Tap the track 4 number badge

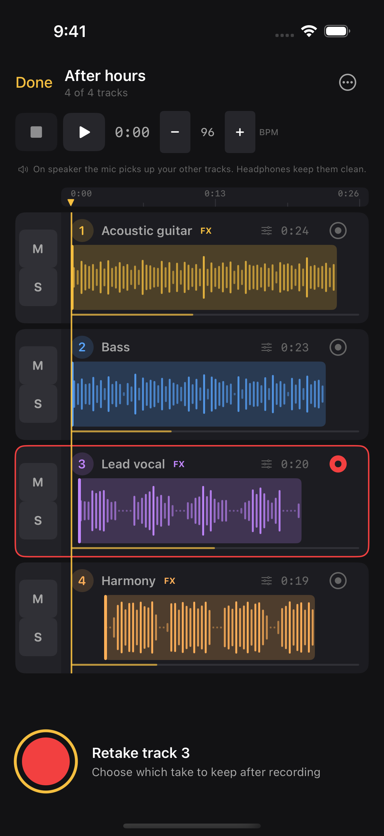[82, 581]
